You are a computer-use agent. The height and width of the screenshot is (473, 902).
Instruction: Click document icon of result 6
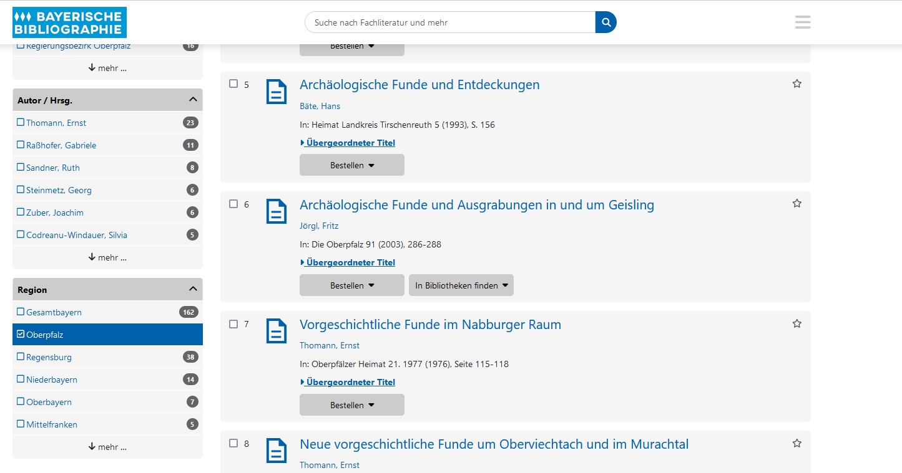coord(277,211)
